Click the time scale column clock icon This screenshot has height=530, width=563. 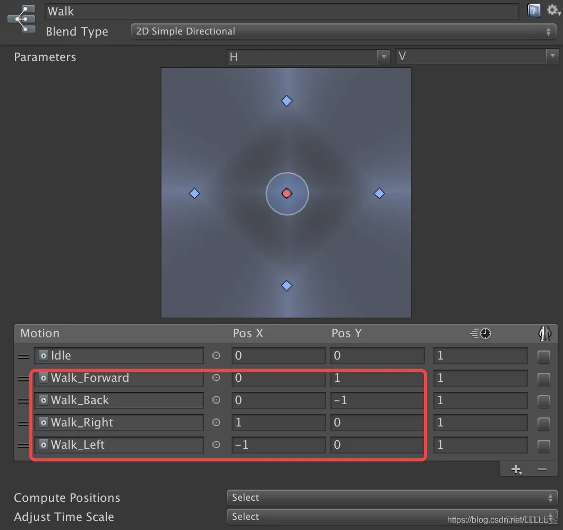[481, 334]
